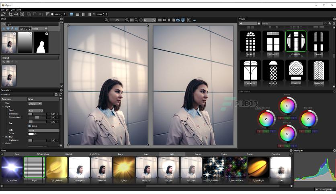Screen dimensions: 336x194
Task: Reset parameters with icon beside Ornate 08
Action: (x=60, y=95)
